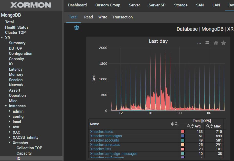Click the search icon in the Max column

point(208,126)
